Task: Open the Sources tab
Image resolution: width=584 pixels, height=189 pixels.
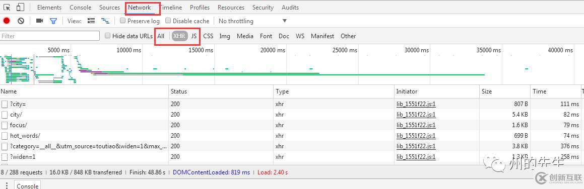Action: click(109, 8)
